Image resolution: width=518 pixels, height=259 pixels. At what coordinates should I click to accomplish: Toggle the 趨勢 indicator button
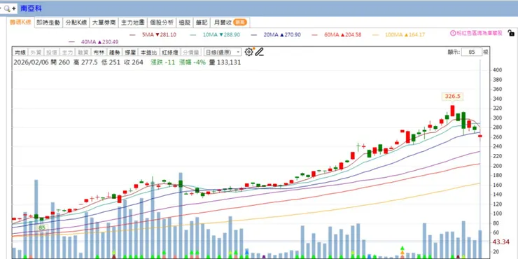tap(115, 52)
